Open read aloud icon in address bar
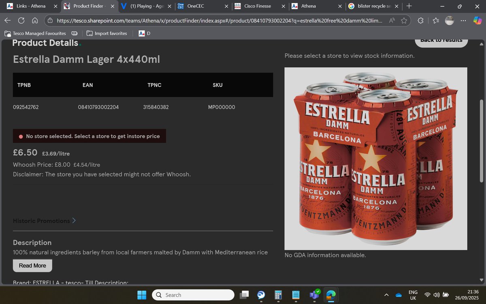 coord(392,21)
